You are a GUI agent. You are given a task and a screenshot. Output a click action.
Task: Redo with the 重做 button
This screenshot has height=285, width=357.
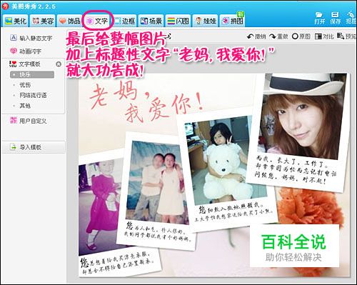[278, 36]
